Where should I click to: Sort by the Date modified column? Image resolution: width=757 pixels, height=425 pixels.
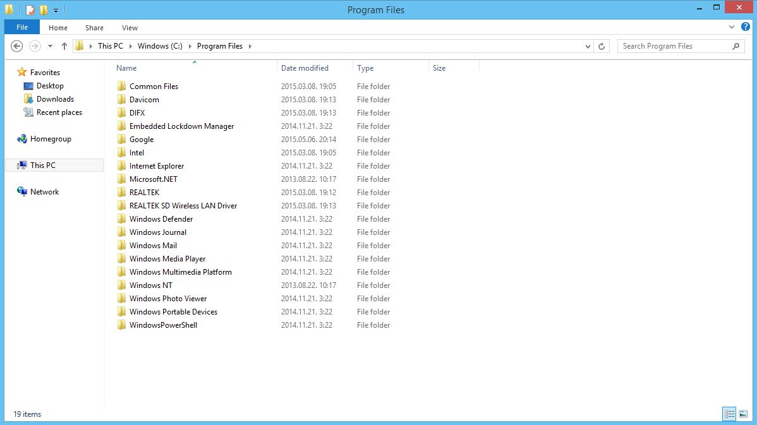pyautogui.click(x=305, y=68)
